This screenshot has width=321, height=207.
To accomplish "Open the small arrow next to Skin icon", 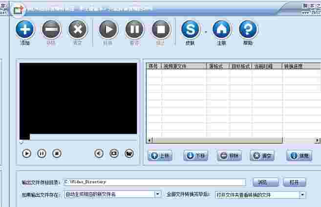I will [x=206, y=32].
